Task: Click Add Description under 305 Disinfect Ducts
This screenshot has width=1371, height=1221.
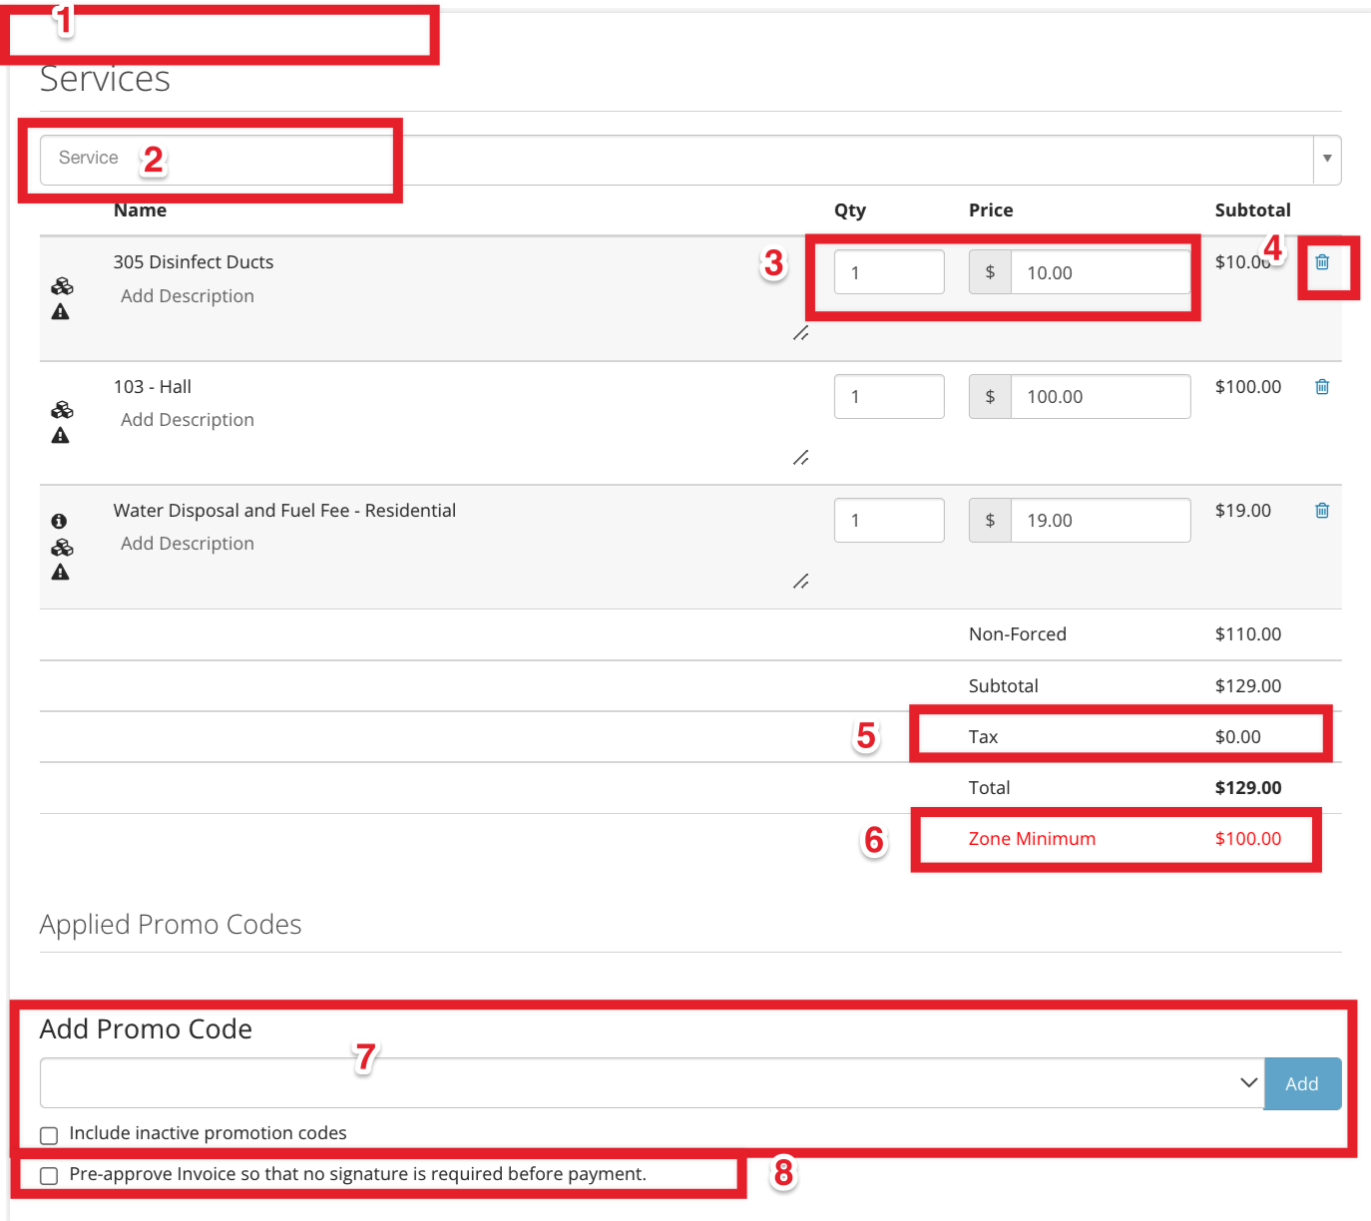Action: coord(188,296)
